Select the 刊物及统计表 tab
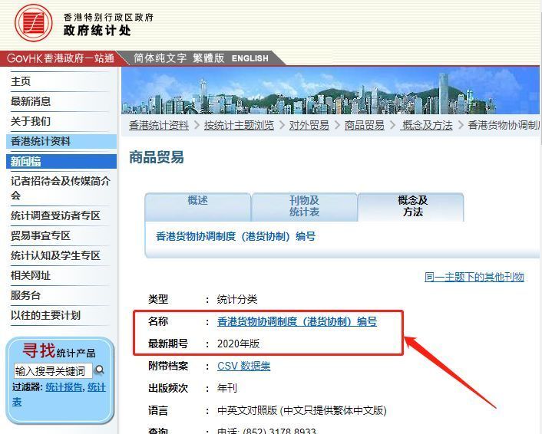The image size is (542, 434). (304, 205)
